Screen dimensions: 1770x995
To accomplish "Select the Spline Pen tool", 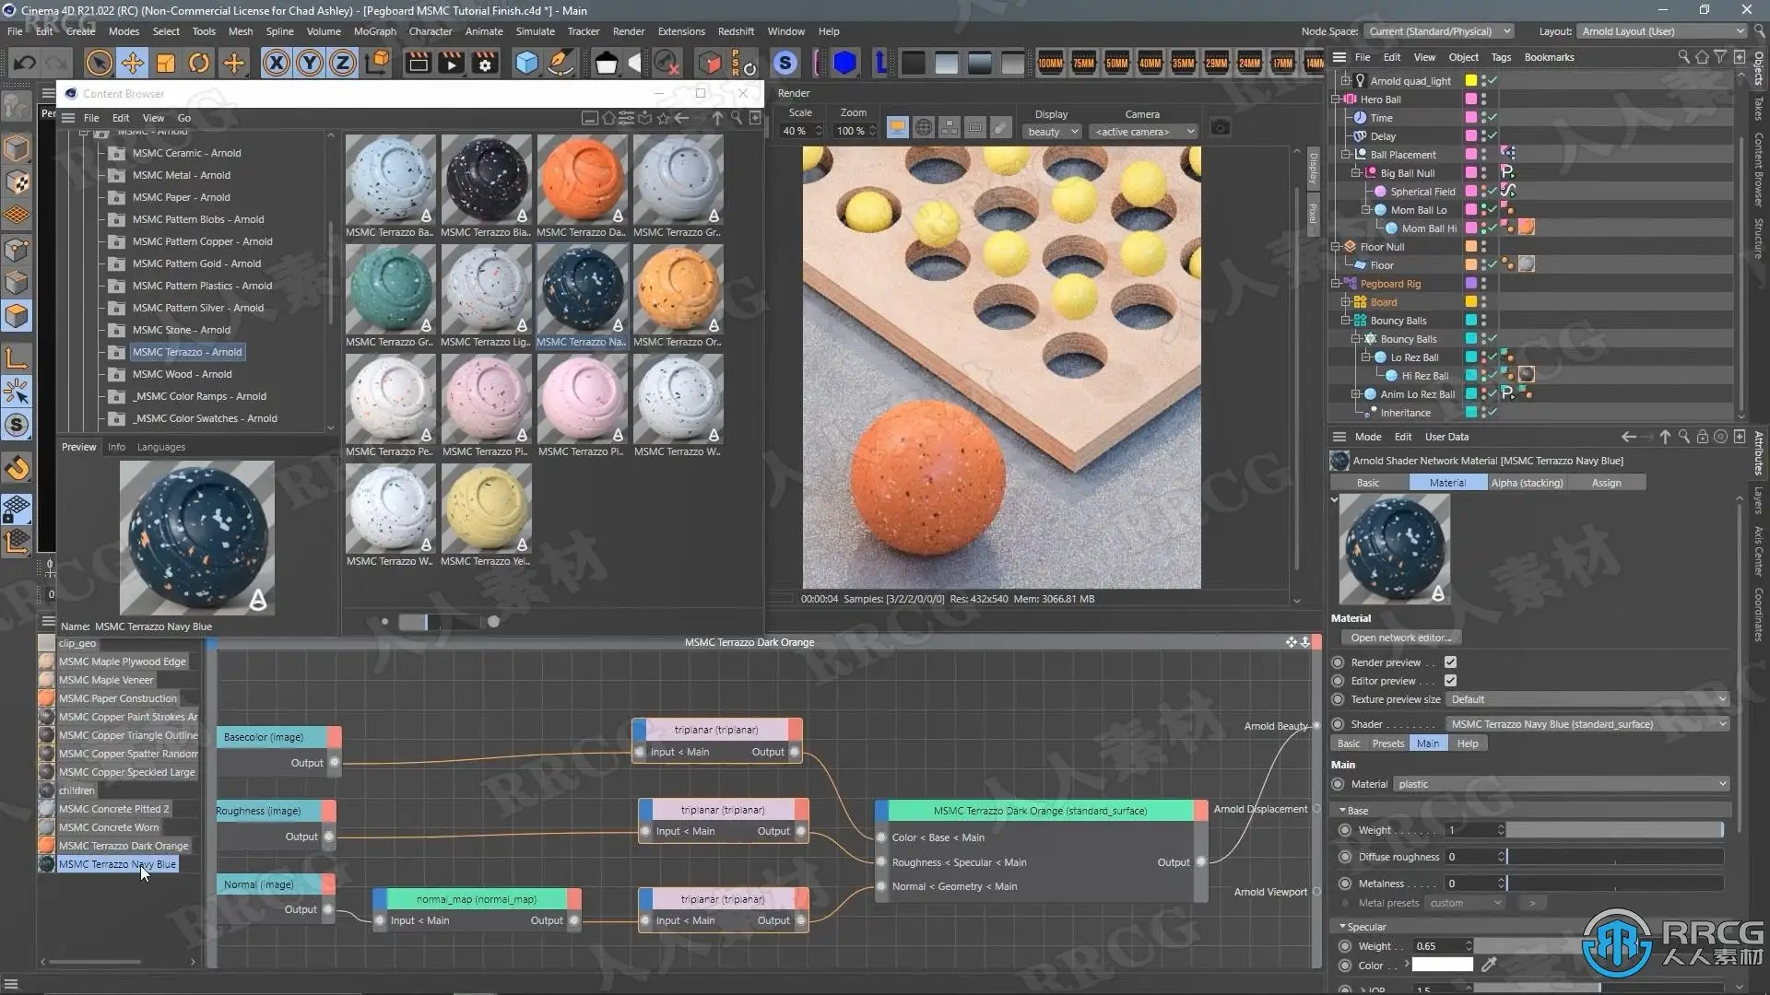I will click(x=560, y=63).
